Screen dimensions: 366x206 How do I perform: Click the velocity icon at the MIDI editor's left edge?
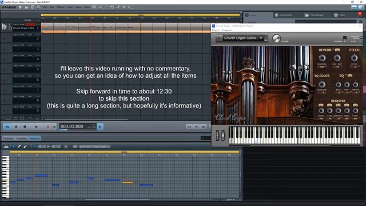pos(6,146)
